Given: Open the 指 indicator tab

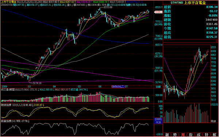Looking at the screenshot, I should [x=191, y=135].
